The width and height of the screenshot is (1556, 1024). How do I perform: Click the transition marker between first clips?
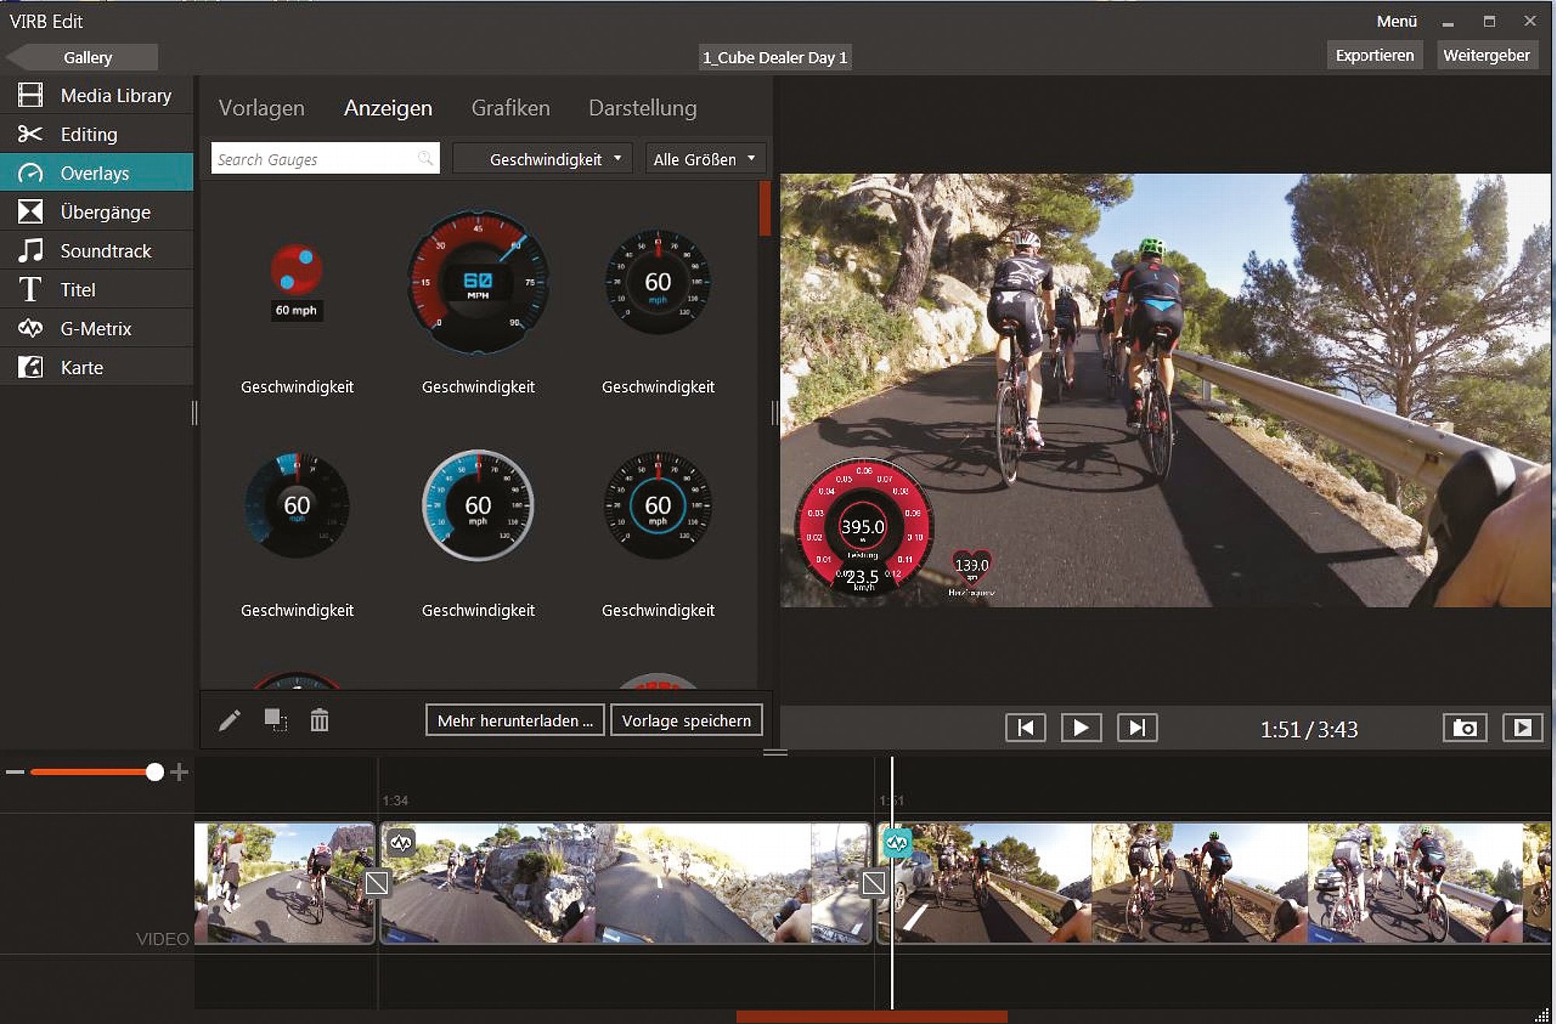click(377, 882)
